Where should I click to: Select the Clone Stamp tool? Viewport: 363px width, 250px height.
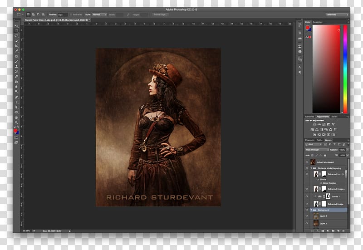[16, 66]
